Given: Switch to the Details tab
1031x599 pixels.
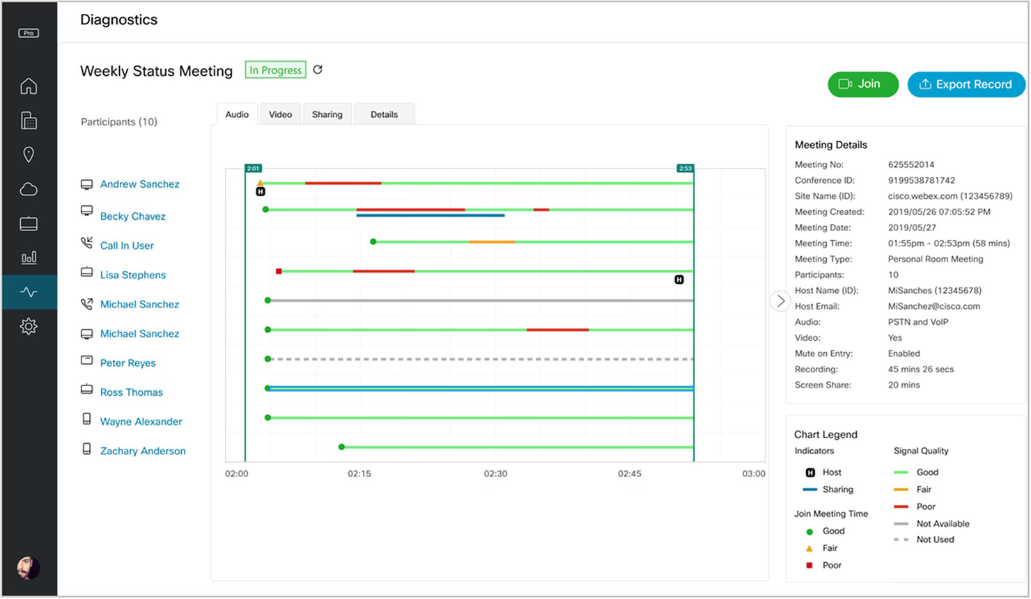Looking at the screenshot, I should click(x=384, y=114).
